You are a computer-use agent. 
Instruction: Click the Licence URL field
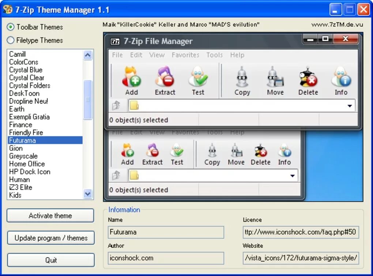301,232
